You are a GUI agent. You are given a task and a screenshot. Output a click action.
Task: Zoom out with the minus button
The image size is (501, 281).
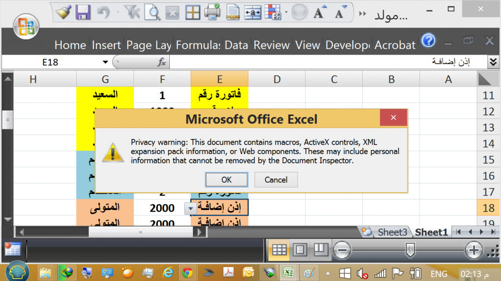click(342, 249)
